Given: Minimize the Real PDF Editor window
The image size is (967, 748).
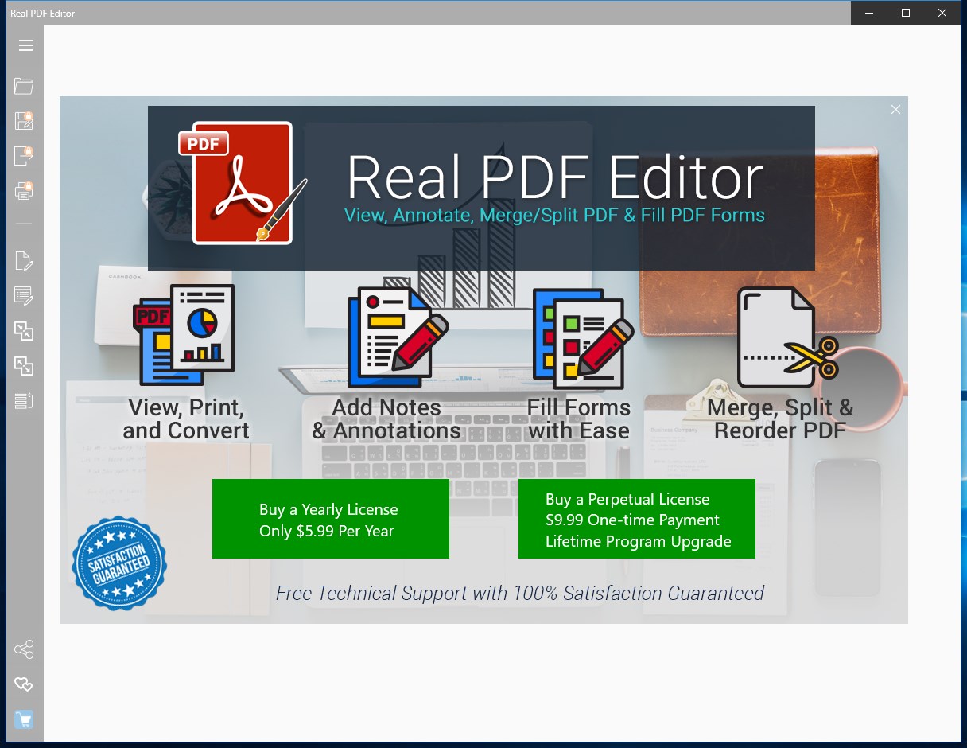Looking at the screenshot, I should click(868, 13).
